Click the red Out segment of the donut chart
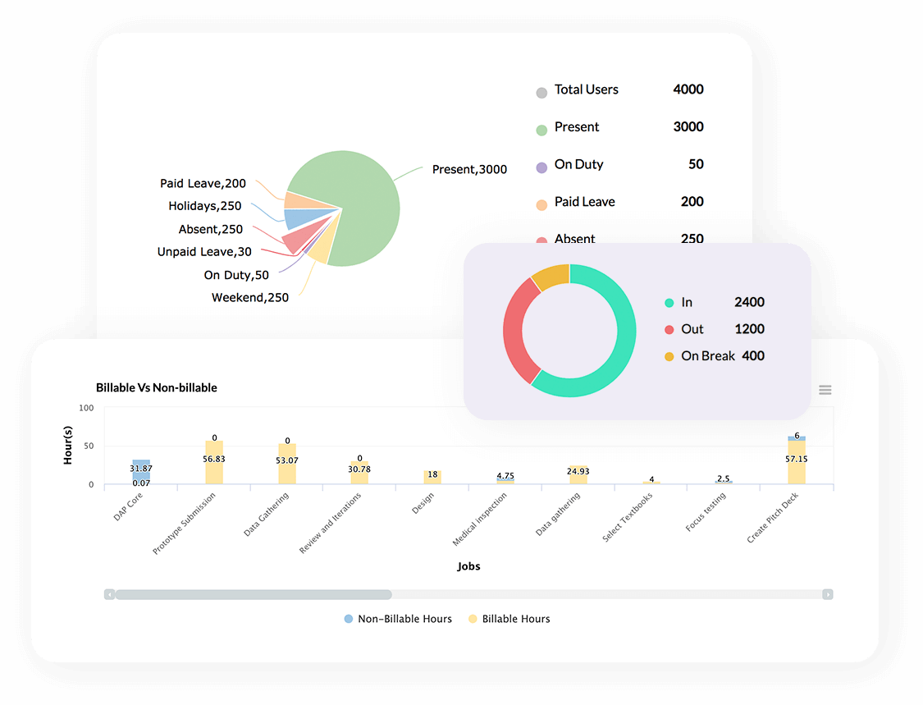Screen dimensions: 923x705 [514, 330]
